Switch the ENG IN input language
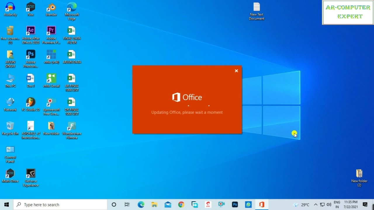The width and height of the screenshot is (374, 210). [337, 204]
